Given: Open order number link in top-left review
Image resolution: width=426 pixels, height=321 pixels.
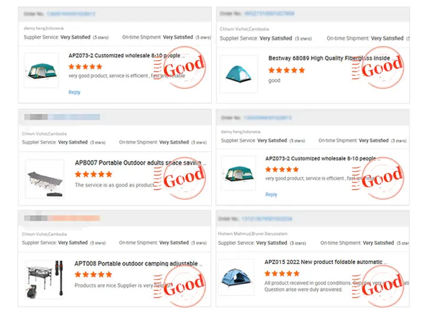Looking at the screenshot, I should [70, 14].
